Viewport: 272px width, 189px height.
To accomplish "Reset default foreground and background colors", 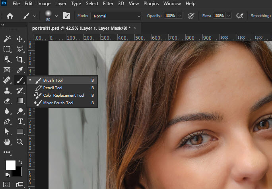I will pos(8,175).
